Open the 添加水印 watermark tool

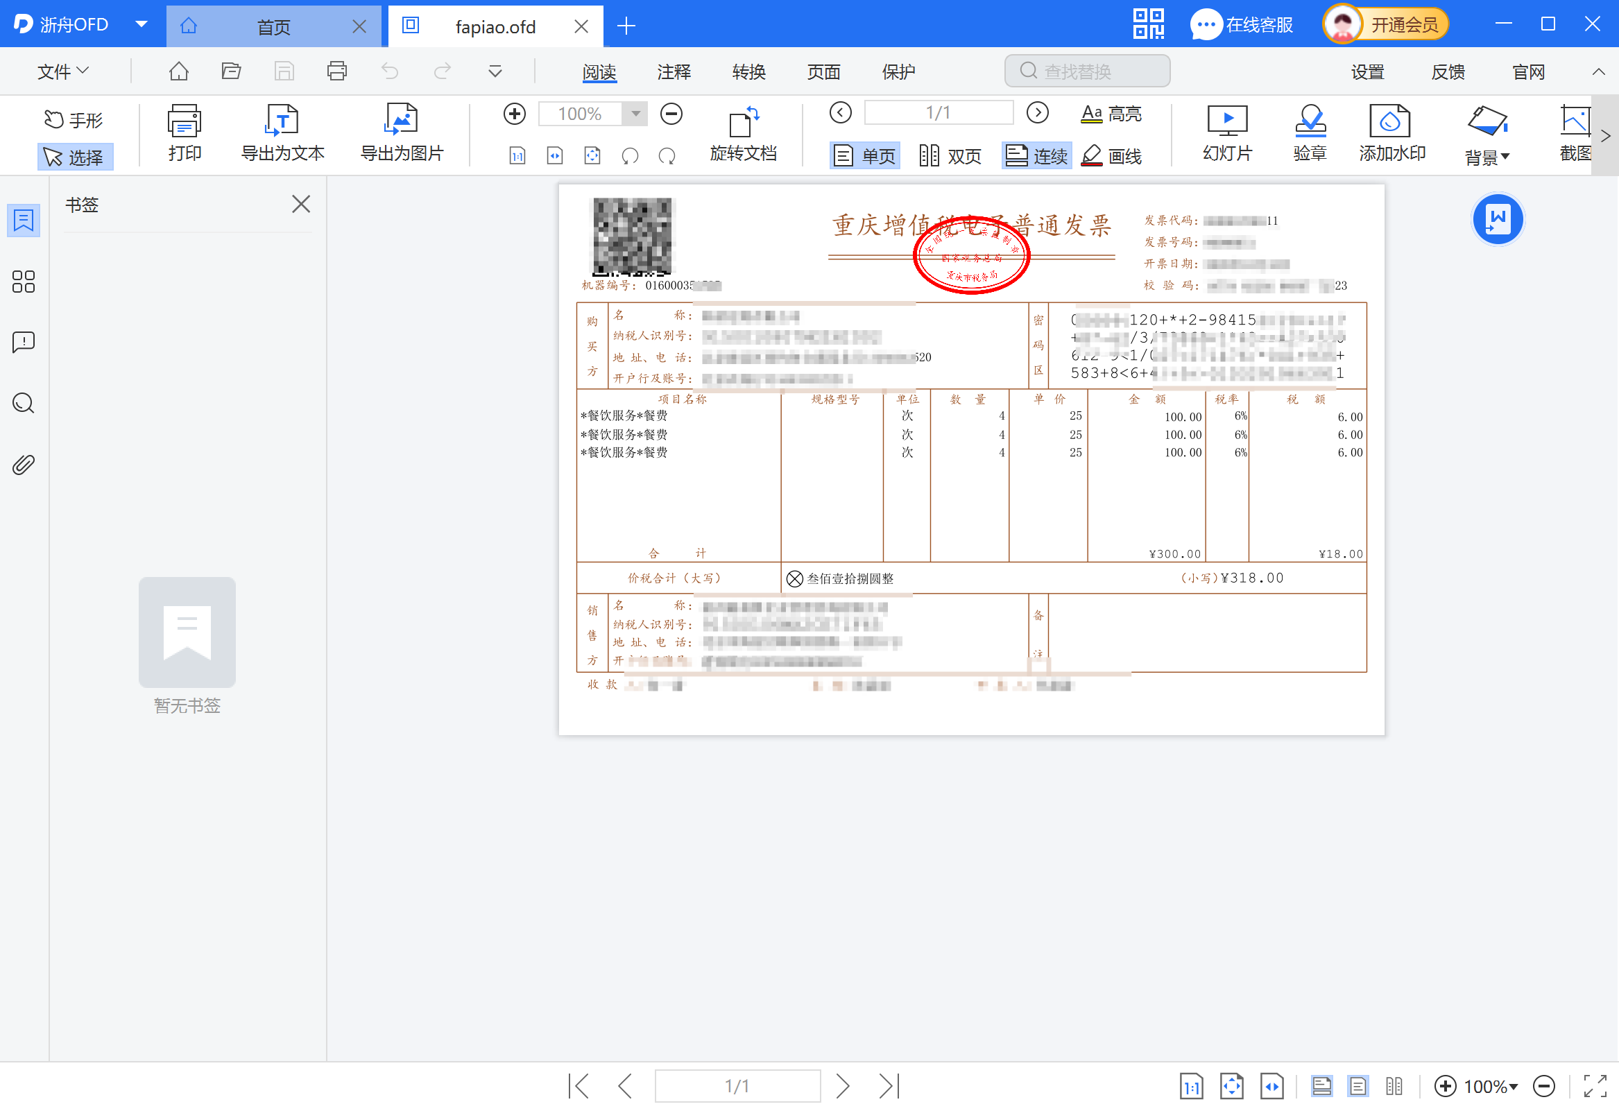[x=1391, y=134]
